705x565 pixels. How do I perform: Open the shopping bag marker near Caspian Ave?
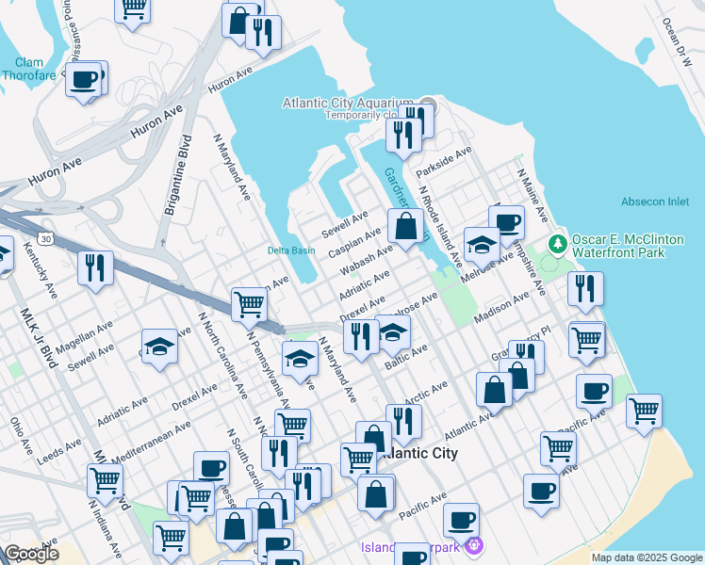point(405,229)
